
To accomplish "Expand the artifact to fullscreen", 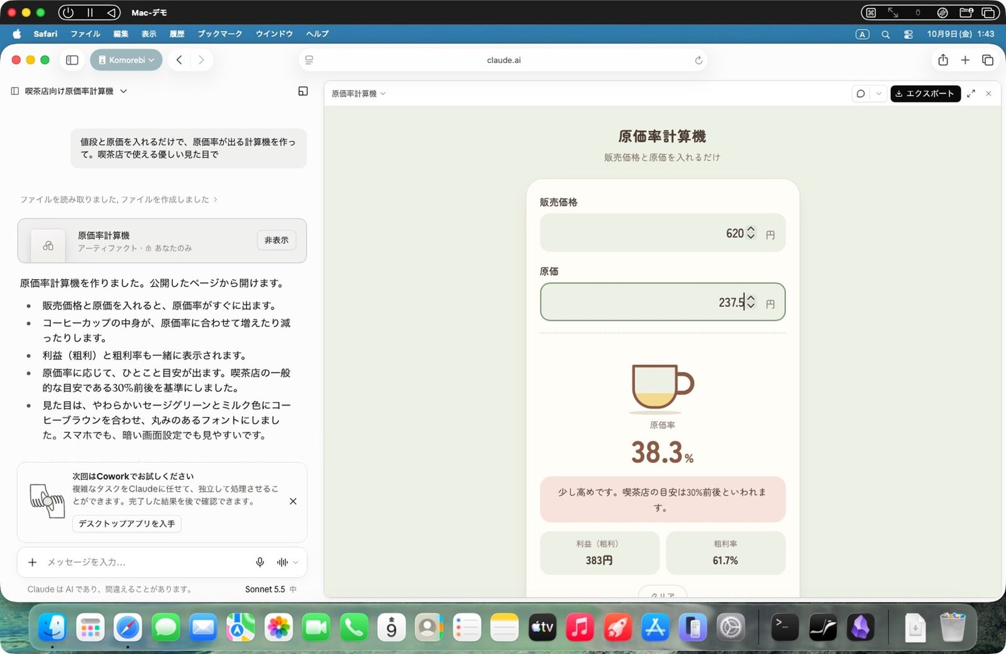I will pos(971,94).
